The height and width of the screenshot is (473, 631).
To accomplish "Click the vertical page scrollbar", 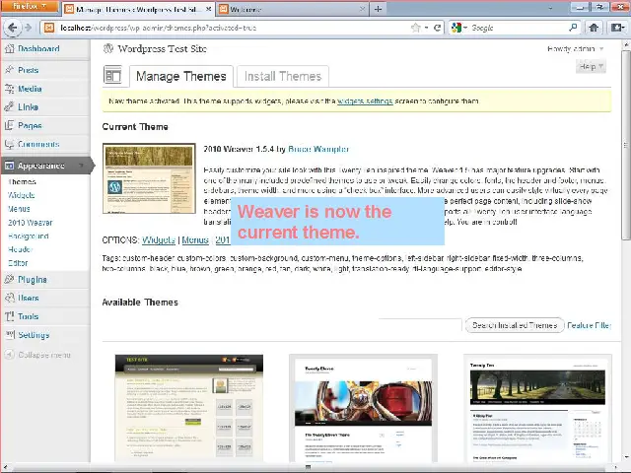I will [x=626, y=146].
